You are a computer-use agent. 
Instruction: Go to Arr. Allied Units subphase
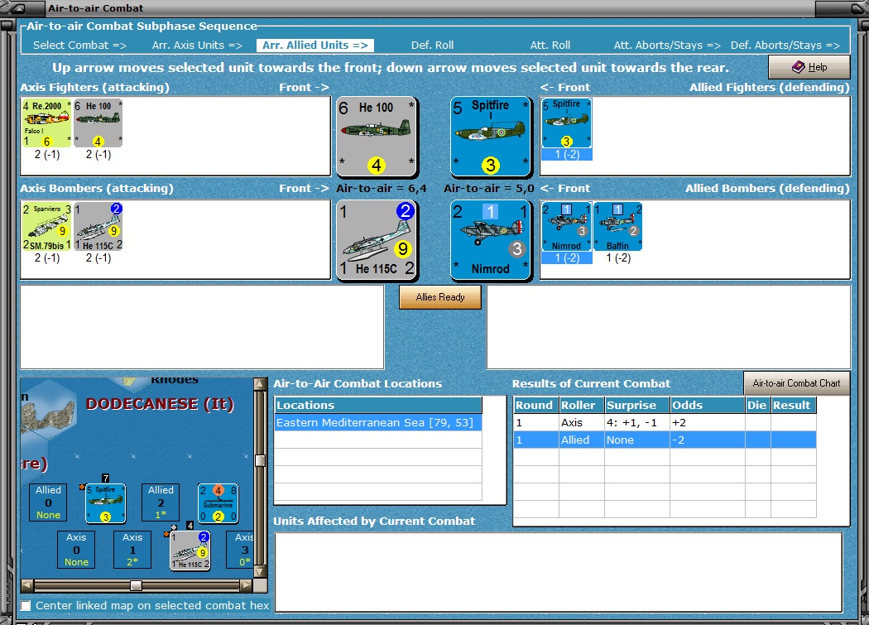point(315,46)
